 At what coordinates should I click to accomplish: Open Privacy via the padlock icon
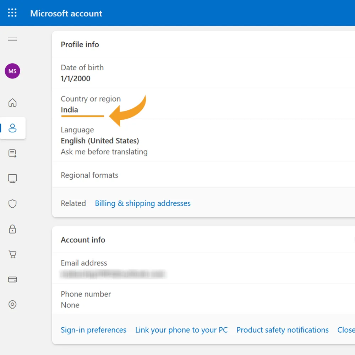12,229
